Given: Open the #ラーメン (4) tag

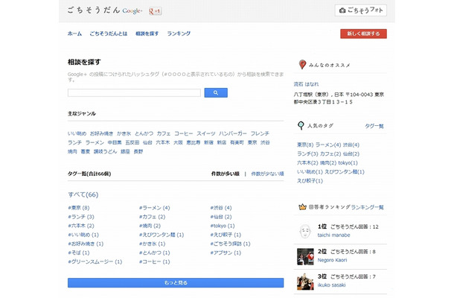Looking at the screenshot, I should pos(154,208).
